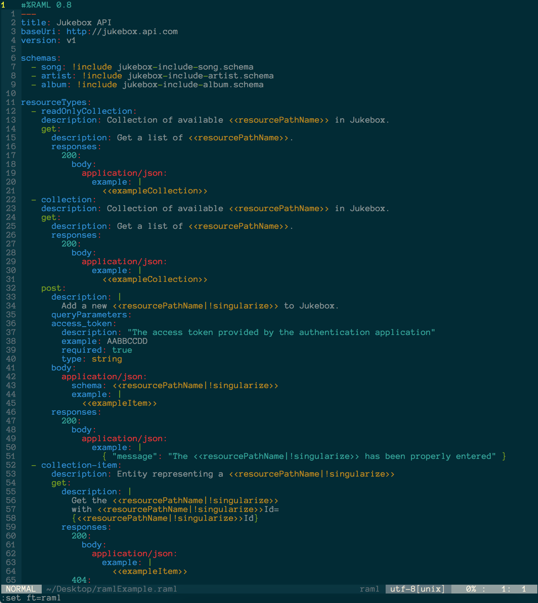Click line number 52 in gutter
Image resolution: width=538 pixels, height=603 pixels.
point(11,465)
